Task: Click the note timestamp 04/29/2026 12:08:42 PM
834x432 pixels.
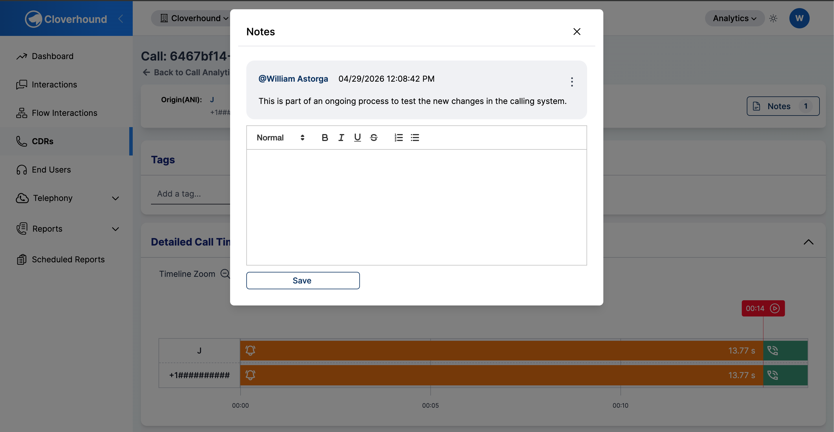Action: point(386,79)
